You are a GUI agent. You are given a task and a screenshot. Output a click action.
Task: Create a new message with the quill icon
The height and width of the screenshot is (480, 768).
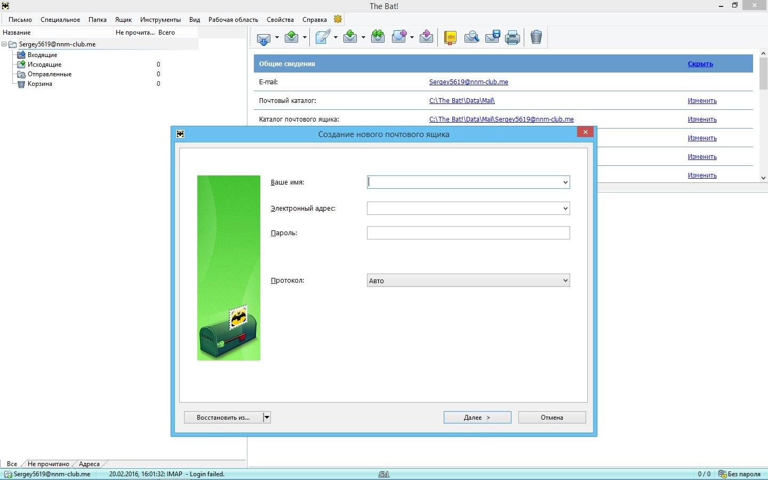(x=323, y=37)
